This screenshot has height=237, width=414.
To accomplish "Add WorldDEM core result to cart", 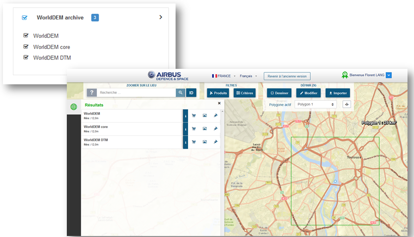I will (x=194, y=129).
